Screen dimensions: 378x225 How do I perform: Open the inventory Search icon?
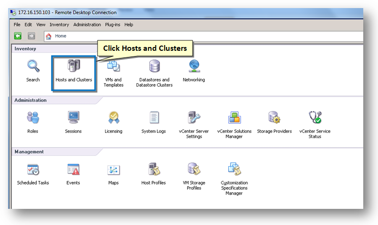tap(33, 69)
